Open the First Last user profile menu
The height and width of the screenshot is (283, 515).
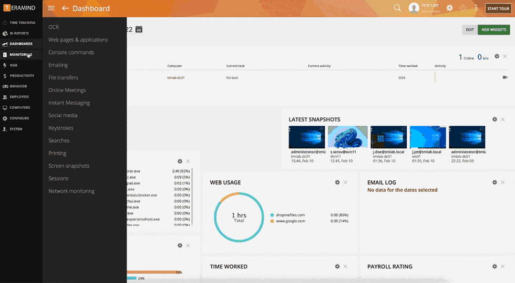click(x=425, y=8)
